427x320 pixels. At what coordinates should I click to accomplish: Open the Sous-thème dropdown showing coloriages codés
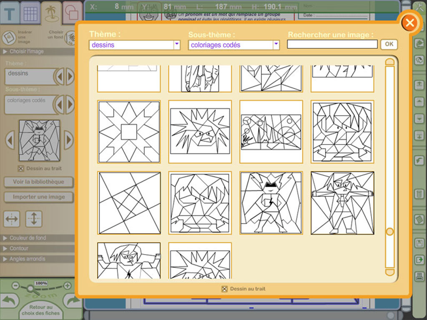pyautogui.click(x=276, y=45)
